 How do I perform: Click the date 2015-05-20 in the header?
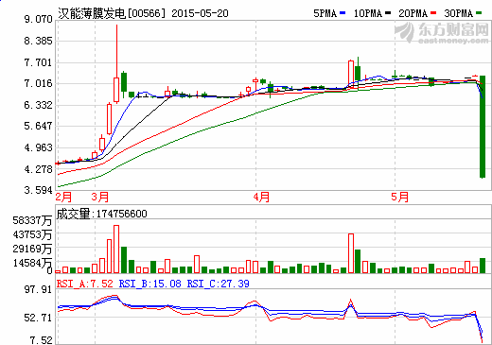pos(200,13)
